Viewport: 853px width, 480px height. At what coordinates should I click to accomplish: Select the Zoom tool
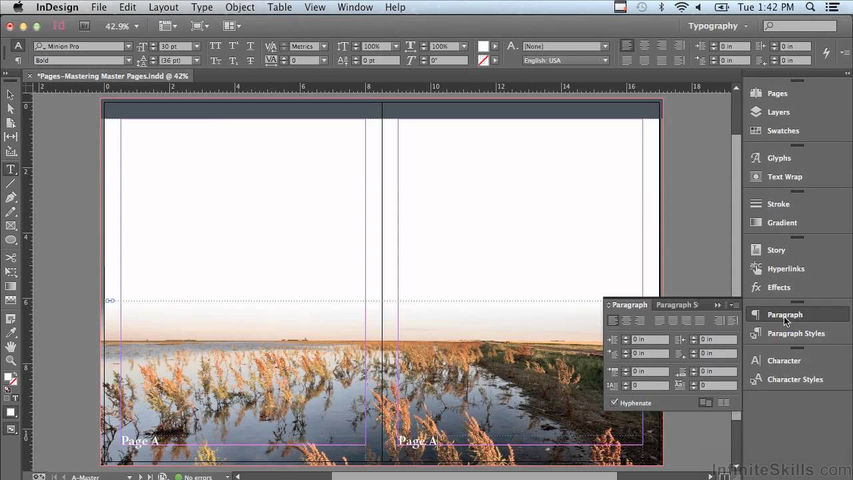[x=11, y=361]
